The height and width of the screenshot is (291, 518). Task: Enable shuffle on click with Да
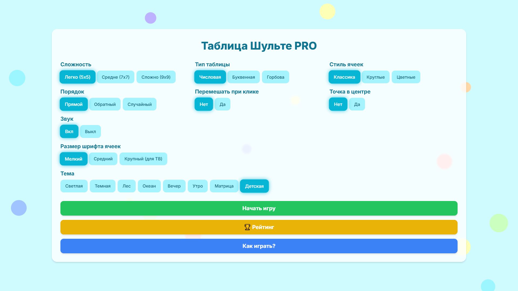coord(222,104)
